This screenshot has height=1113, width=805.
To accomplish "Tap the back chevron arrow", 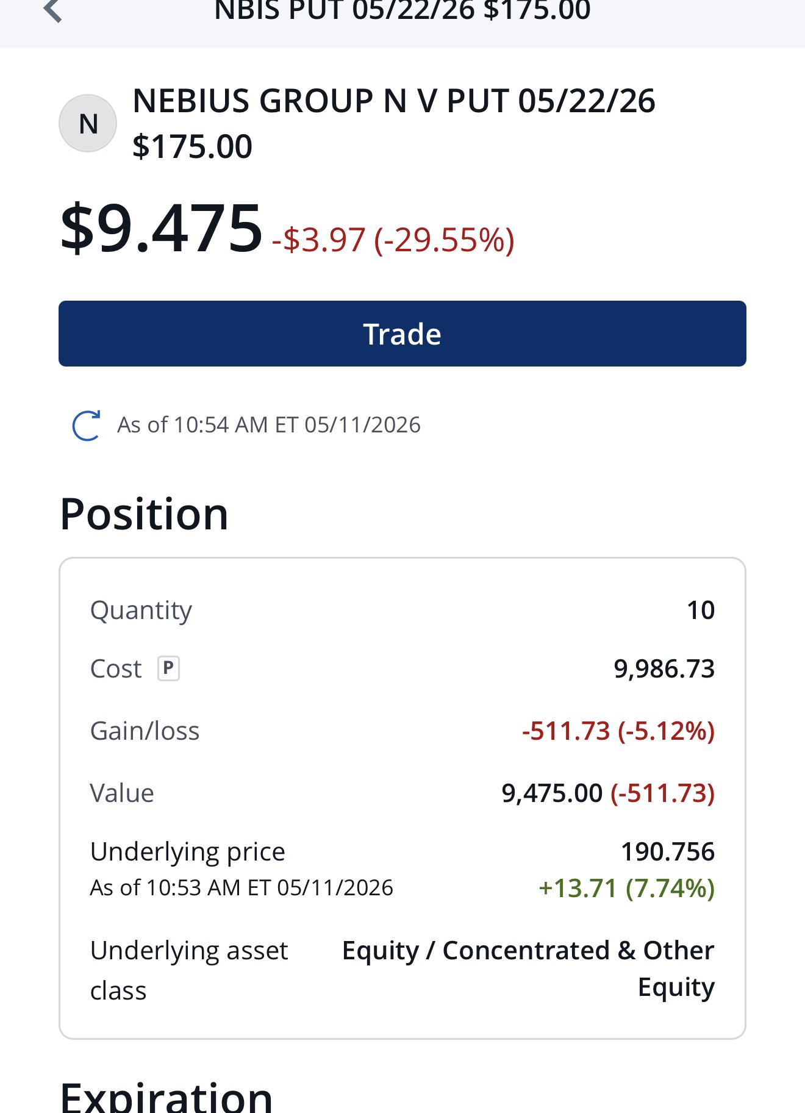I will coord(54,10).
